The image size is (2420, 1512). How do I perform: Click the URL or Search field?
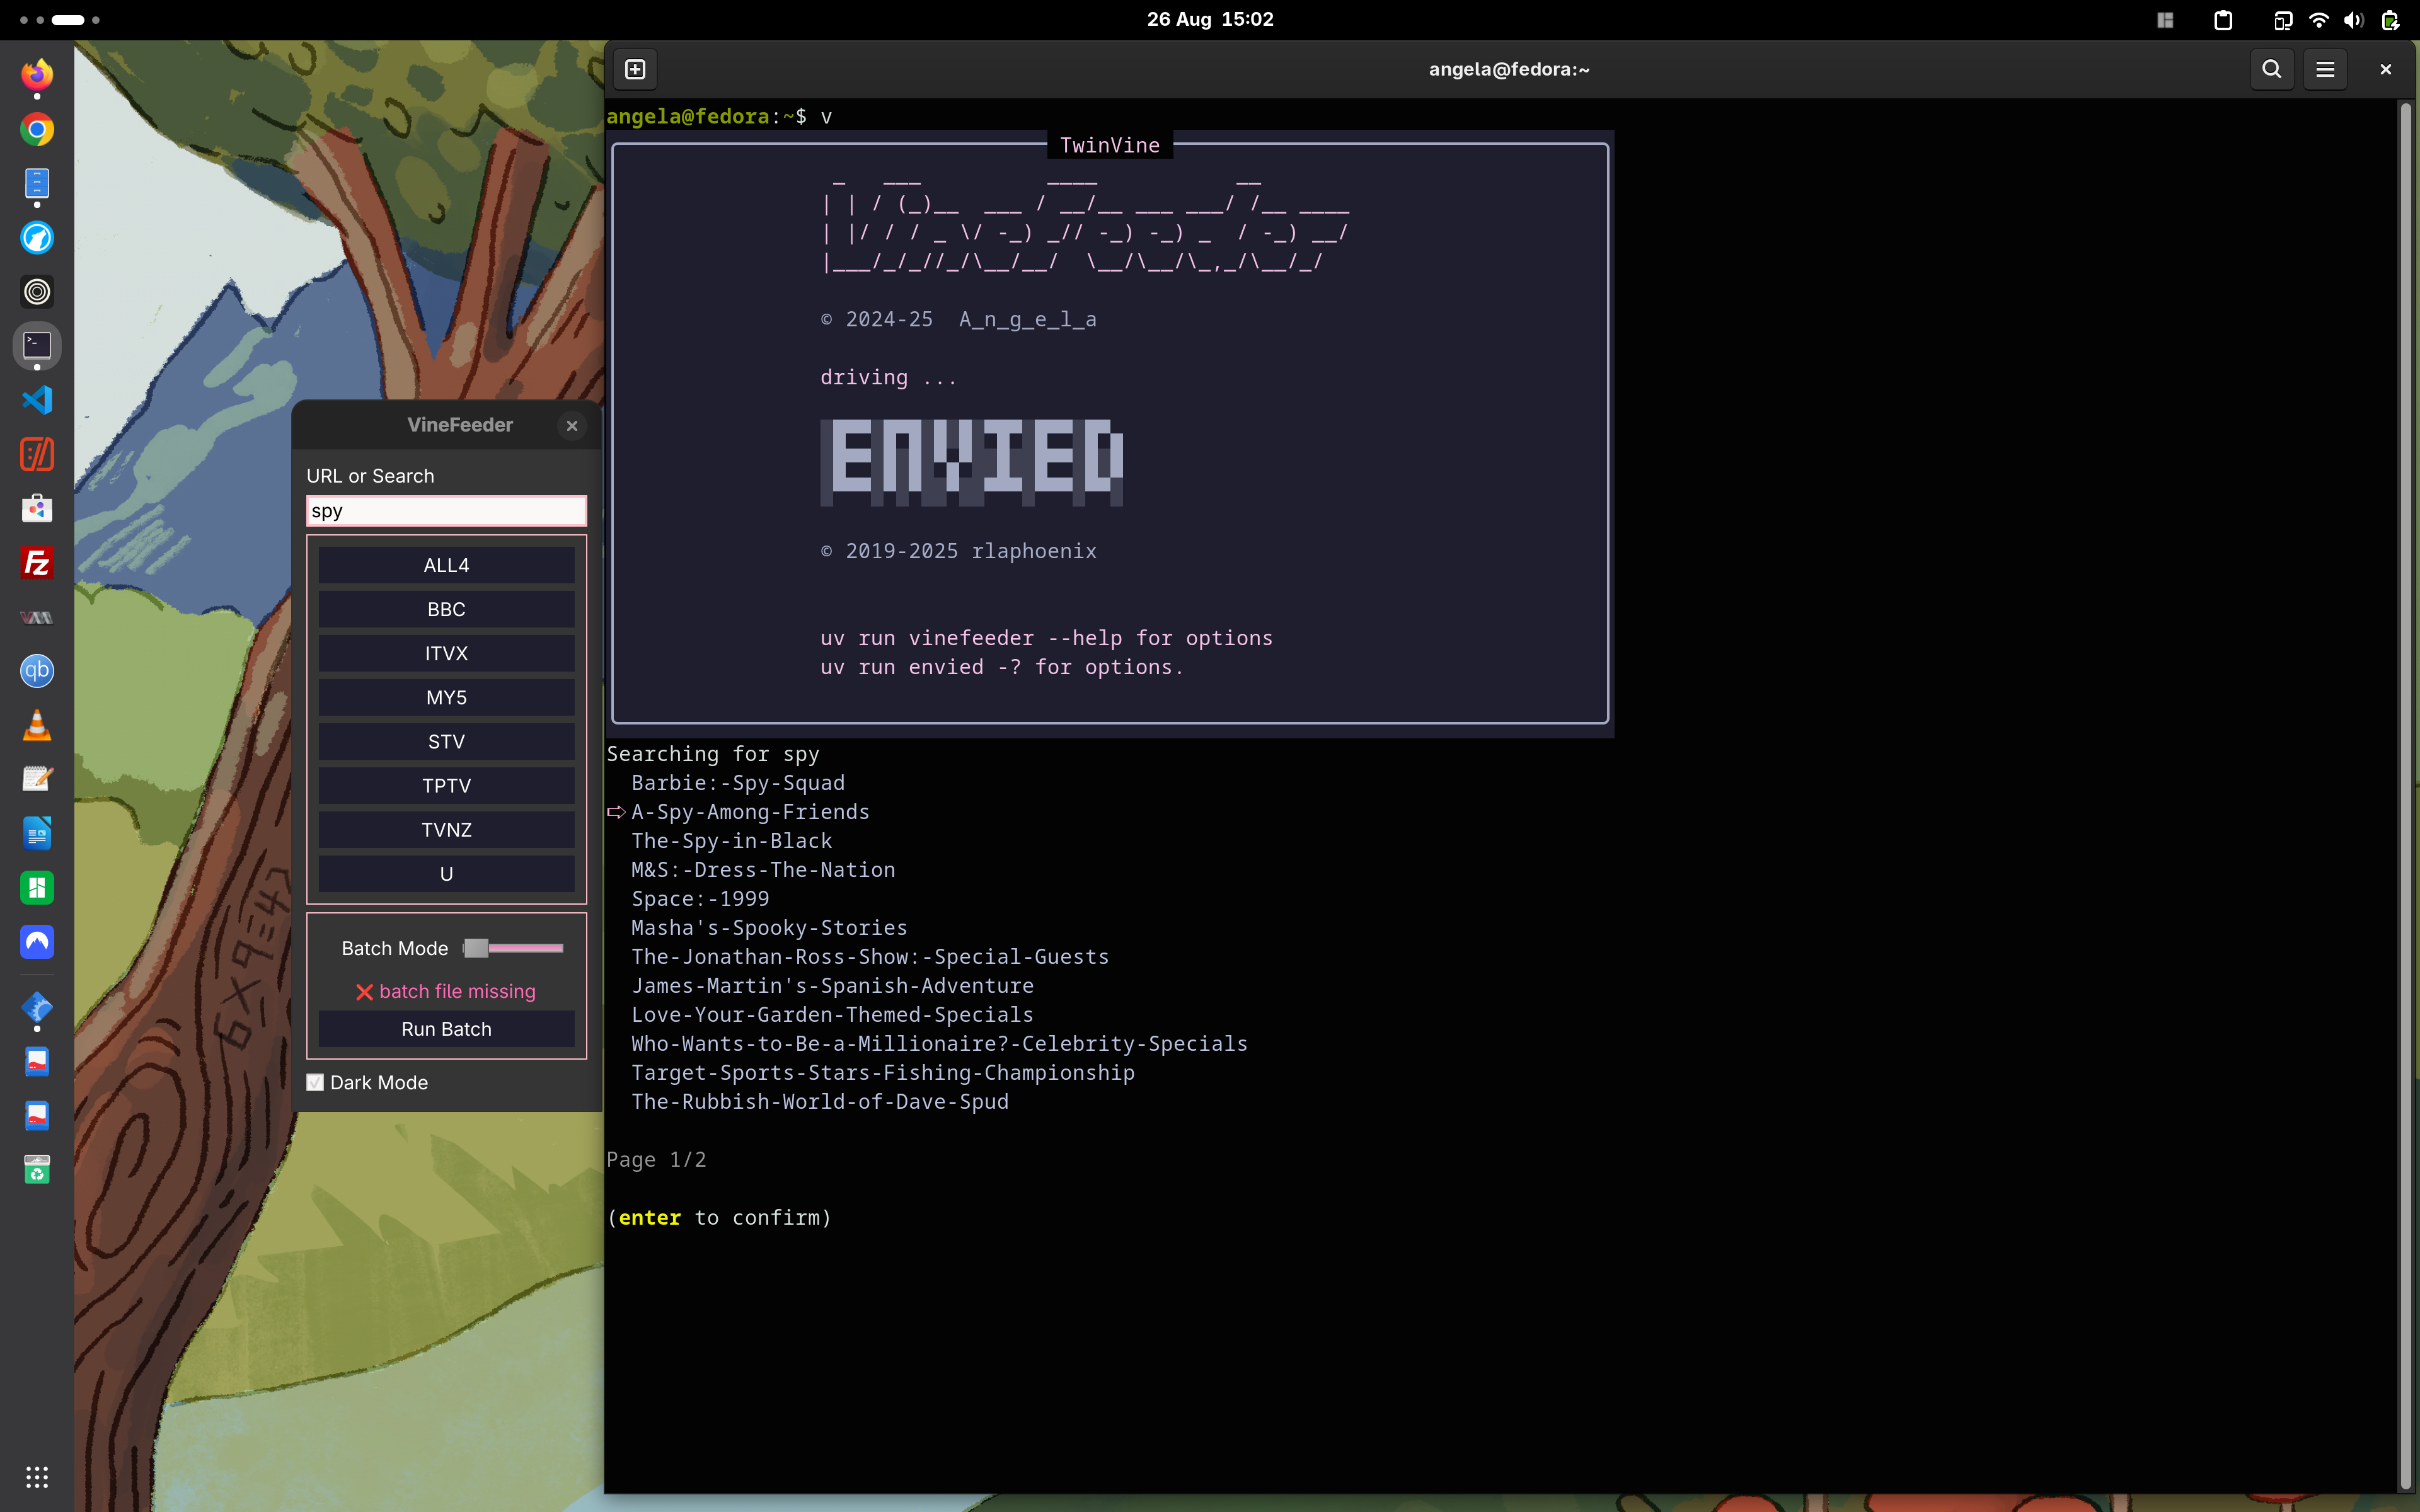click(446, 511)
